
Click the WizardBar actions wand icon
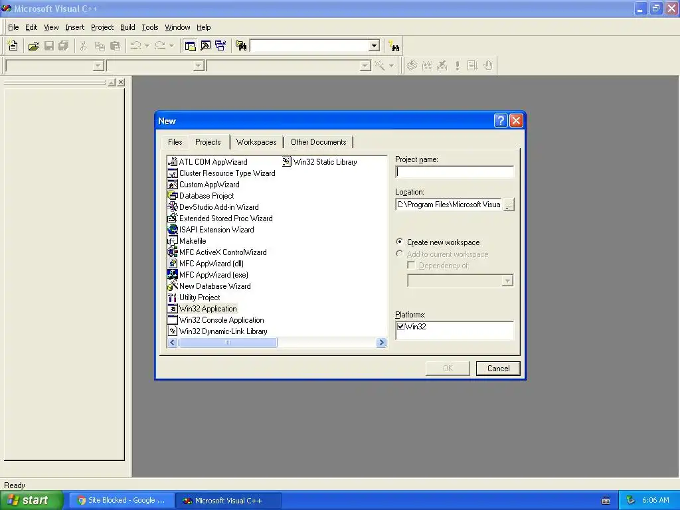(379, 66)
